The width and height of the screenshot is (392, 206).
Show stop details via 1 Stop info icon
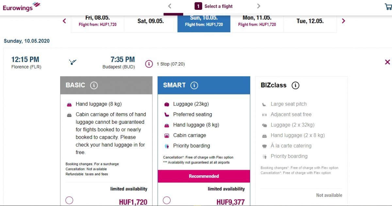(149, 64)
